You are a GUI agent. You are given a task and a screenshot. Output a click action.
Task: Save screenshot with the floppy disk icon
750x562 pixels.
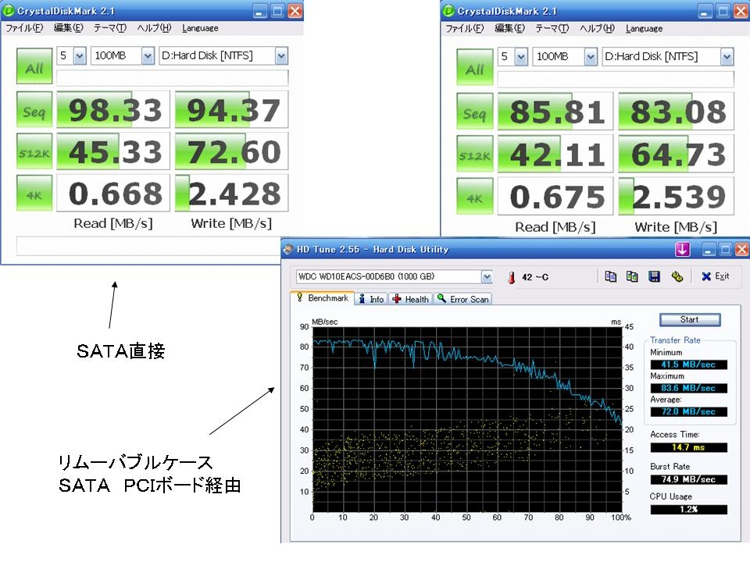[x=654, y=276]
